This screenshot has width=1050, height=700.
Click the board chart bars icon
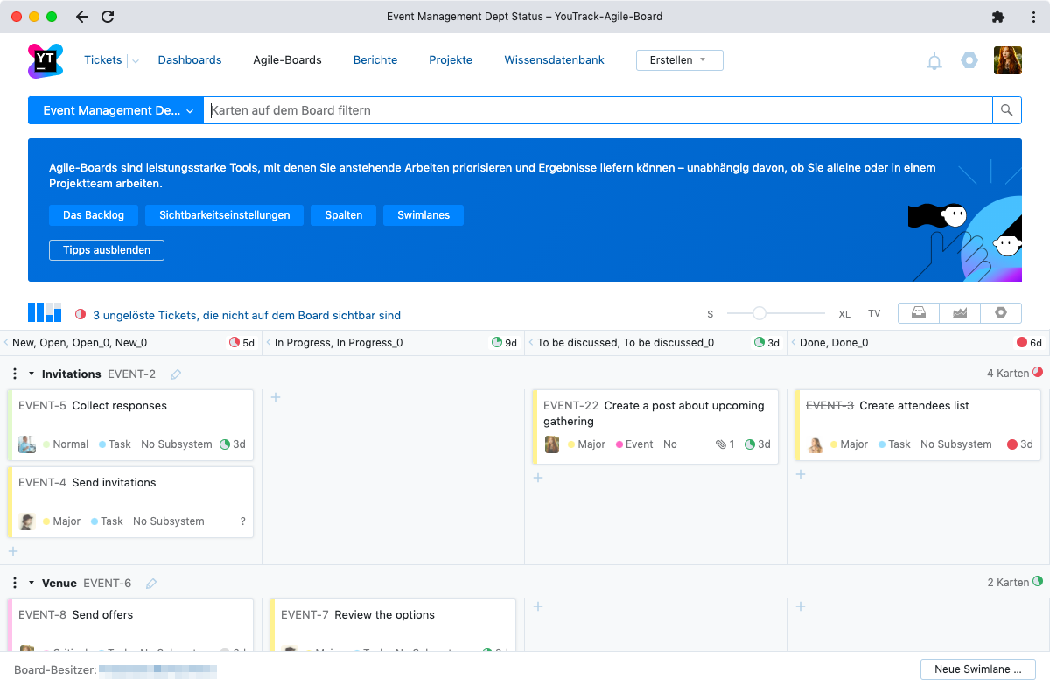coord(45,313)
